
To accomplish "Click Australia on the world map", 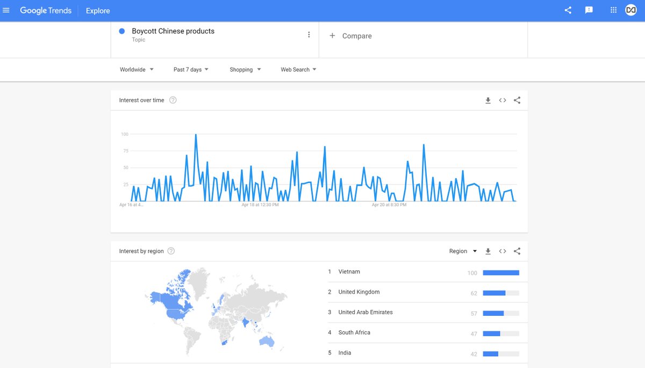I will [267, 342].
